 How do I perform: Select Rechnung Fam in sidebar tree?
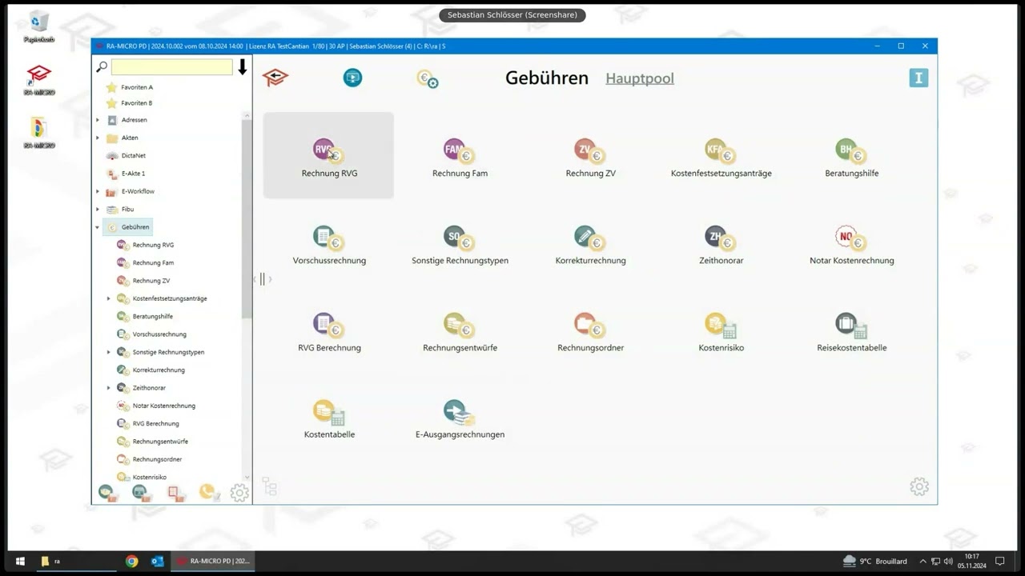coord(153,262)
